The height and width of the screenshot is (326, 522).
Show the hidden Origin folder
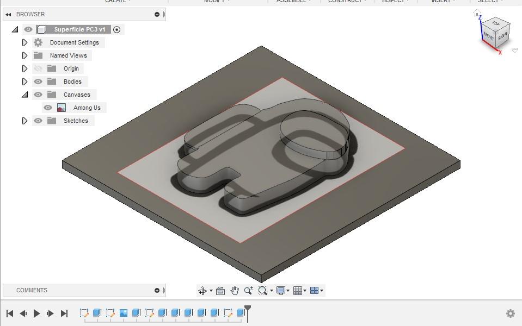pyautogui.click(x=38, y=68)
